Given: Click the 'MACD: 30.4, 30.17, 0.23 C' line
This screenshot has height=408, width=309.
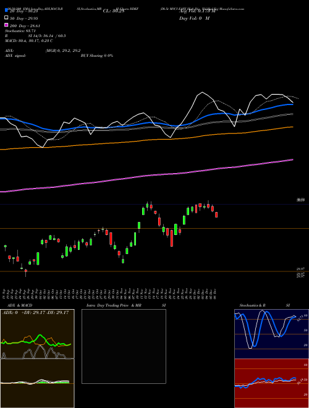Looking at the screenshot, I should [28, 41].
